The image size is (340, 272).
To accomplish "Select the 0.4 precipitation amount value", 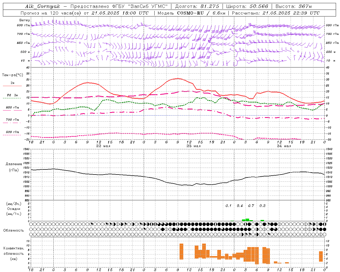I will click(x=240, y=206).
